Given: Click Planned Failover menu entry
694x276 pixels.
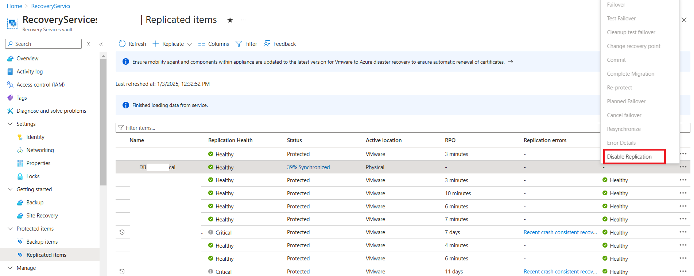Looking at the screenshot, I should point(626,101).
